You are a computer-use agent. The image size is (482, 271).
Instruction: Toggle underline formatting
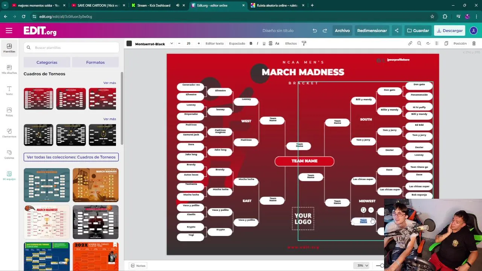[x=264, y=43]
